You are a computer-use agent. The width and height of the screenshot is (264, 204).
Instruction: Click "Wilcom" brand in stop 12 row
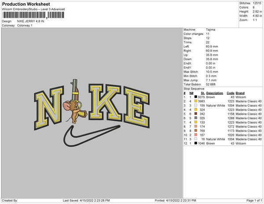coord(241,143)
